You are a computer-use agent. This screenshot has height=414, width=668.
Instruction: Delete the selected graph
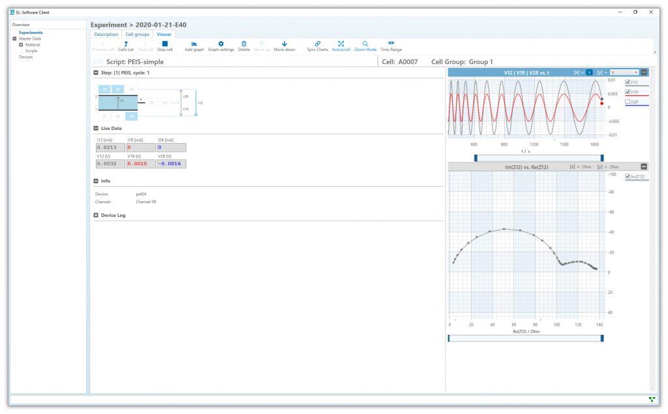[243, 44]
